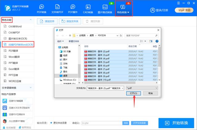The width and height of the screenshot is (197, 130).
Task: Select Word翻译 in the sidebar
Action: (17, 57)
